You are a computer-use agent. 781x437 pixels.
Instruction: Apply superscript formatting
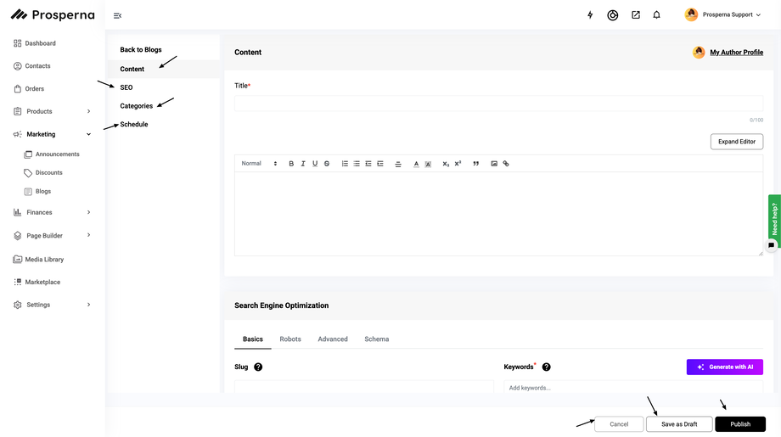(x=458, y=164)
